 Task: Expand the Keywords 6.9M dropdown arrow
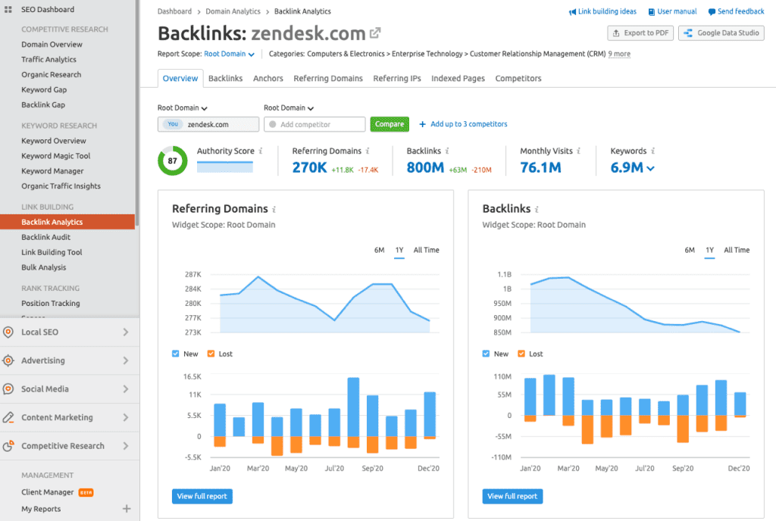tap(651, 168)
